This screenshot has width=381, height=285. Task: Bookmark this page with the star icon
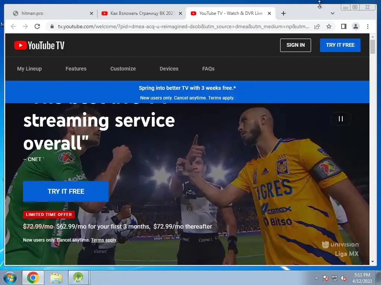(329, 26)
